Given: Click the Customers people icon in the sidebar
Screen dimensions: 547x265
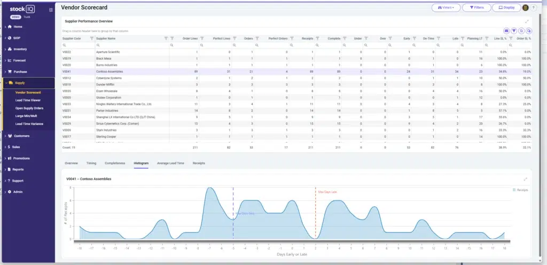Looking at the screenshot, I should pos(10,136).
